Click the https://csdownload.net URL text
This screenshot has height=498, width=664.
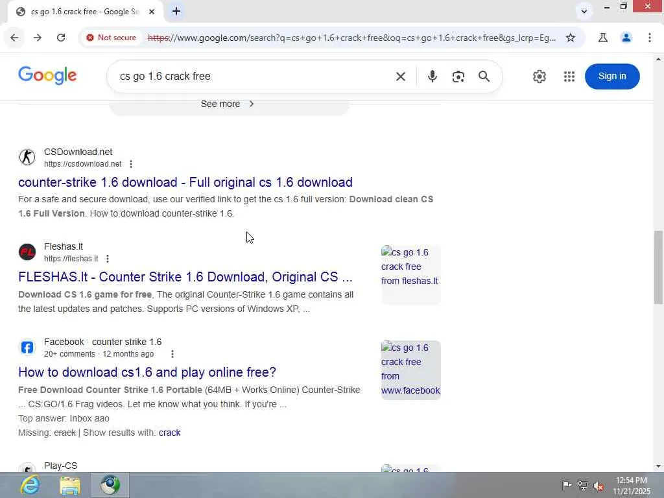click(82, 164)
